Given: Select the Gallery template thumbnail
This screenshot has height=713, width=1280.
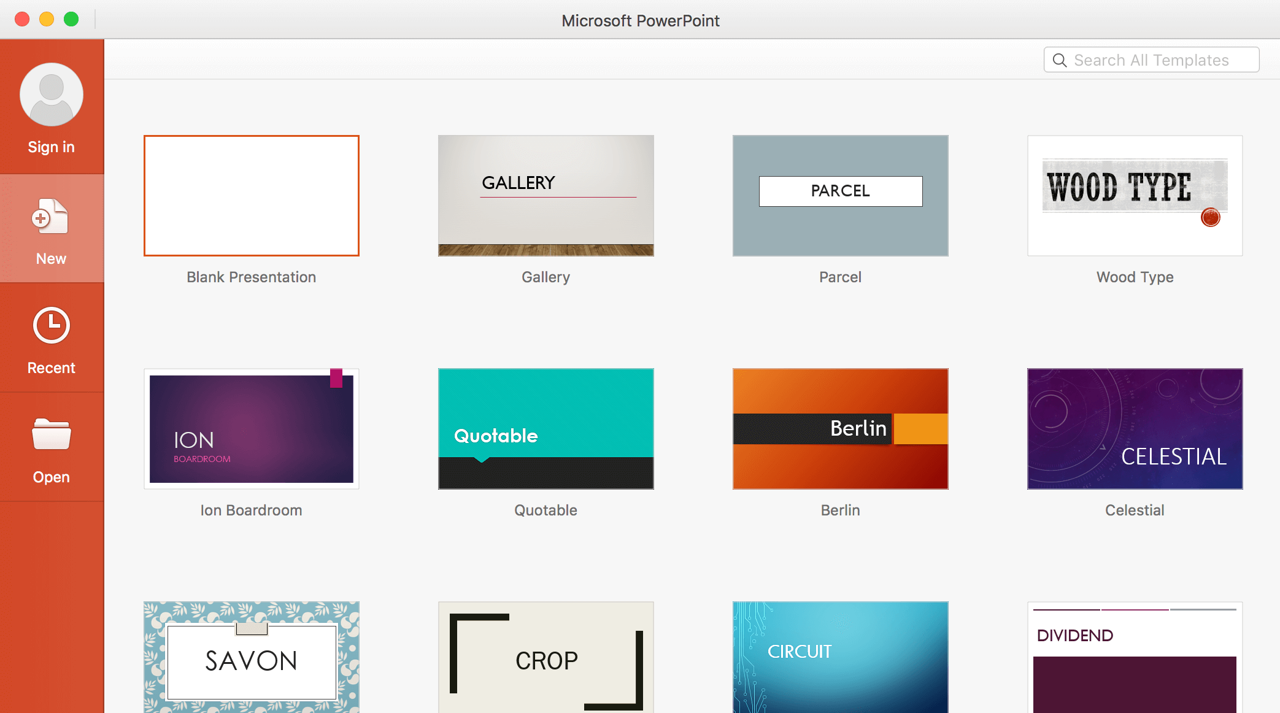Looking at the screenshot, I should click(545, 195).
